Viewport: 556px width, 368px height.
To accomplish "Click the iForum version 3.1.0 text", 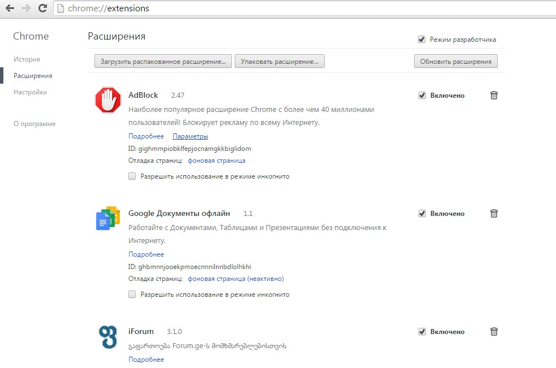I will tap(174, 332).
